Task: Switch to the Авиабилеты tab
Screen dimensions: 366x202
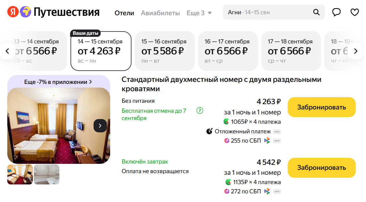Action: [161, 13]
